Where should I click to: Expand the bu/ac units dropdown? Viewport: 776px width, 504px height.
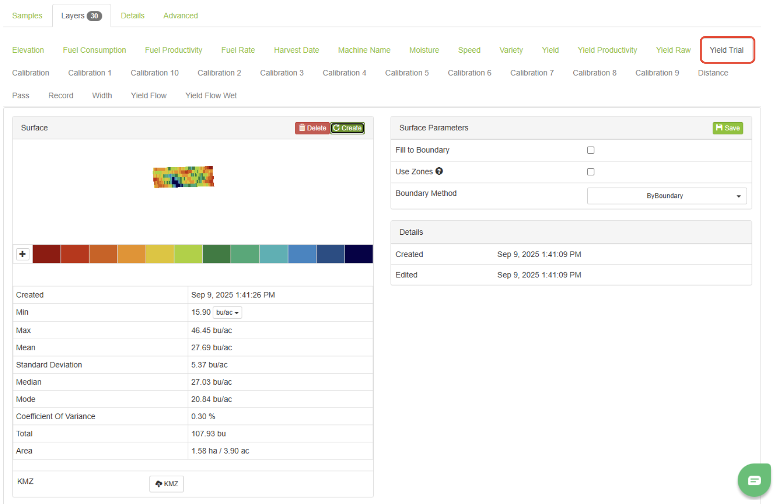(227, 313)
